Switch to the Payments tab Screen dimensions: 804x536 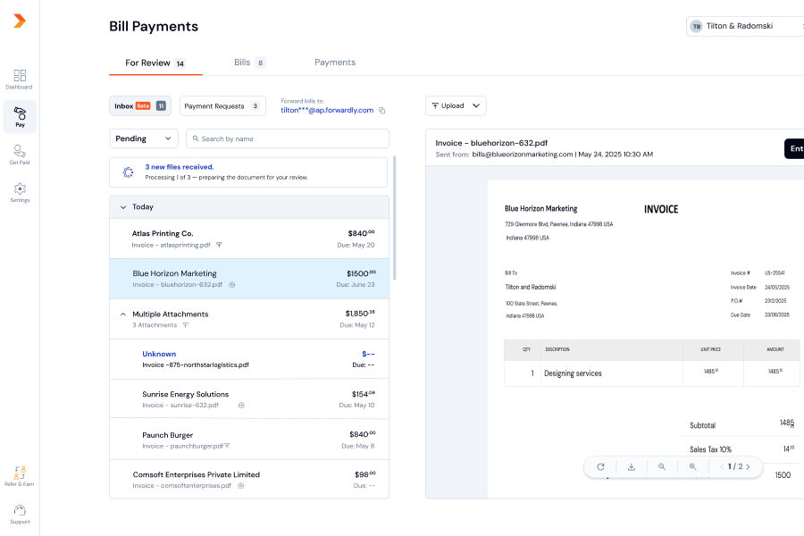coord(335,63)
